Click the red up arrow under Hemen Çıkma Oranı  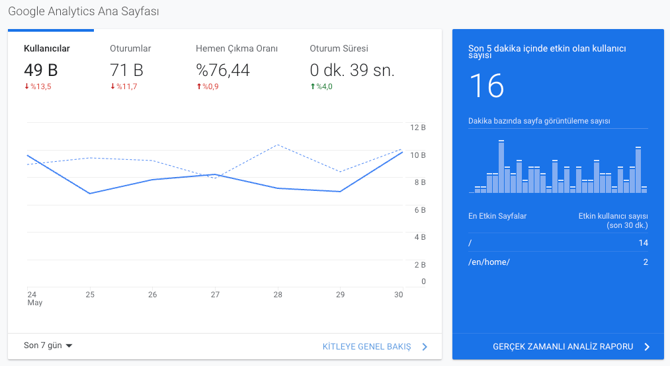point(198,87)
